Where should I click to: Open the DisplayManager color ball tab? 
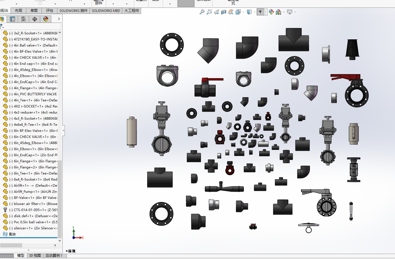coord(46,19)
